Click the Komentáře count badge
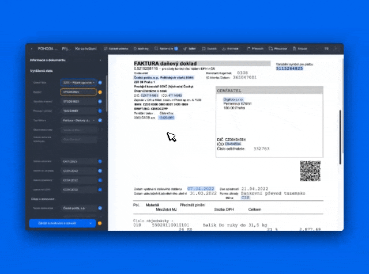The image size is (369, 274). coord(176,49)
